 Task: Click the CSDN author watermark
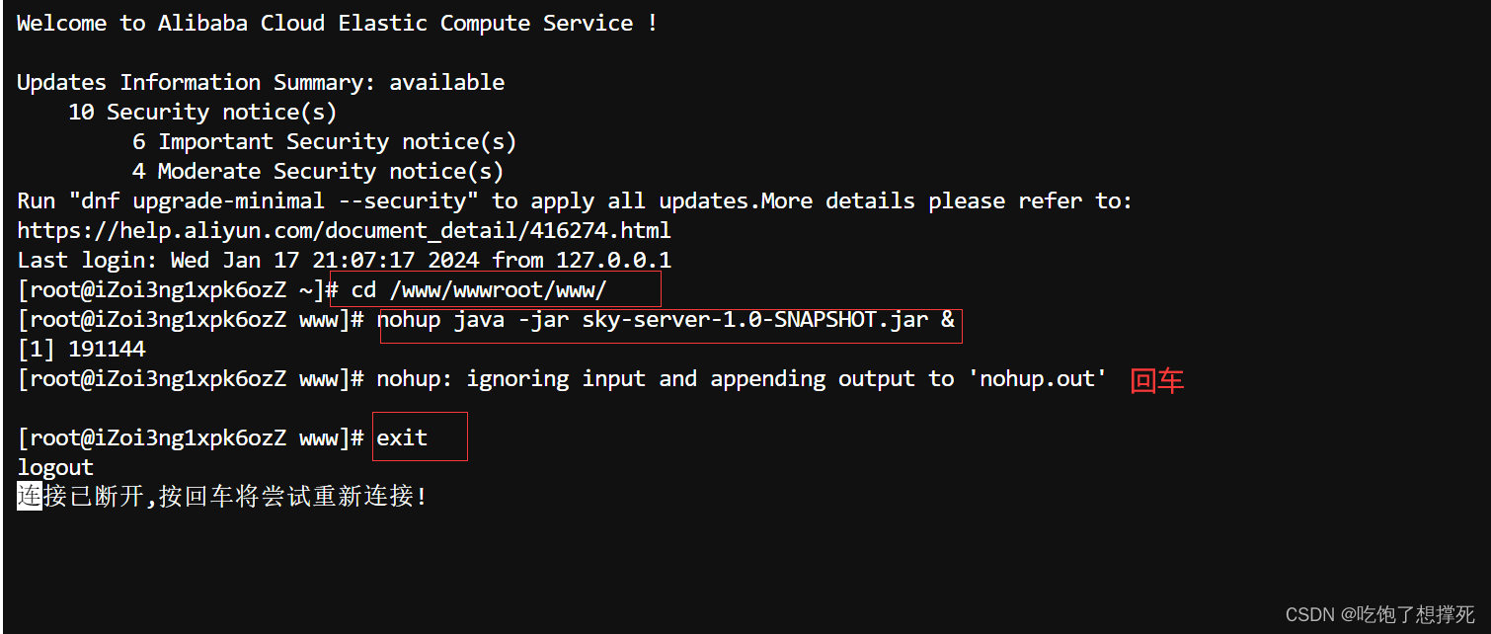(x=1379, y=614)
